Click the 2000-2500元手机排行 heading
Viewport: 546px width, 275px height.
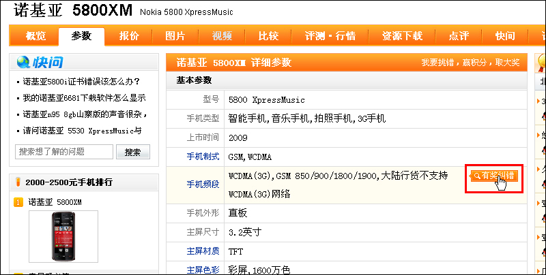point(69,182)
